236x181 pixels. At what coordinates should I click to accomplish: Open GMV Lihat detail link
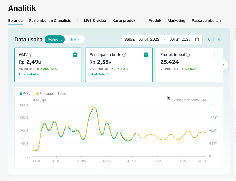pyautogui.click(x=29, y=74)
